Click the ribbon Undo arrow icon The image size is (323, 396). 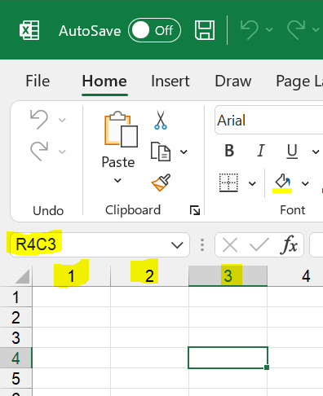[39, 119]
